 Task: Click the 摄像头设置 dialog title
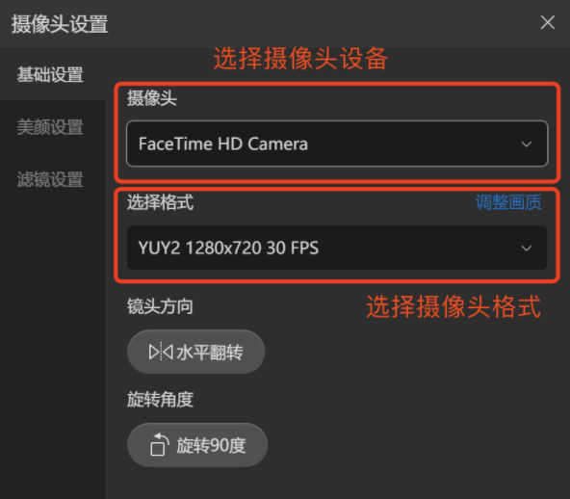click(60, 24)
